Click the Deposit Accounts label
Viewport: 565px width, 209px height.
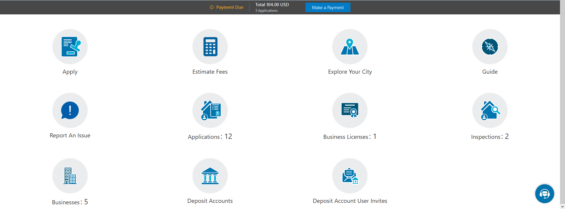(x=210, y=201)
